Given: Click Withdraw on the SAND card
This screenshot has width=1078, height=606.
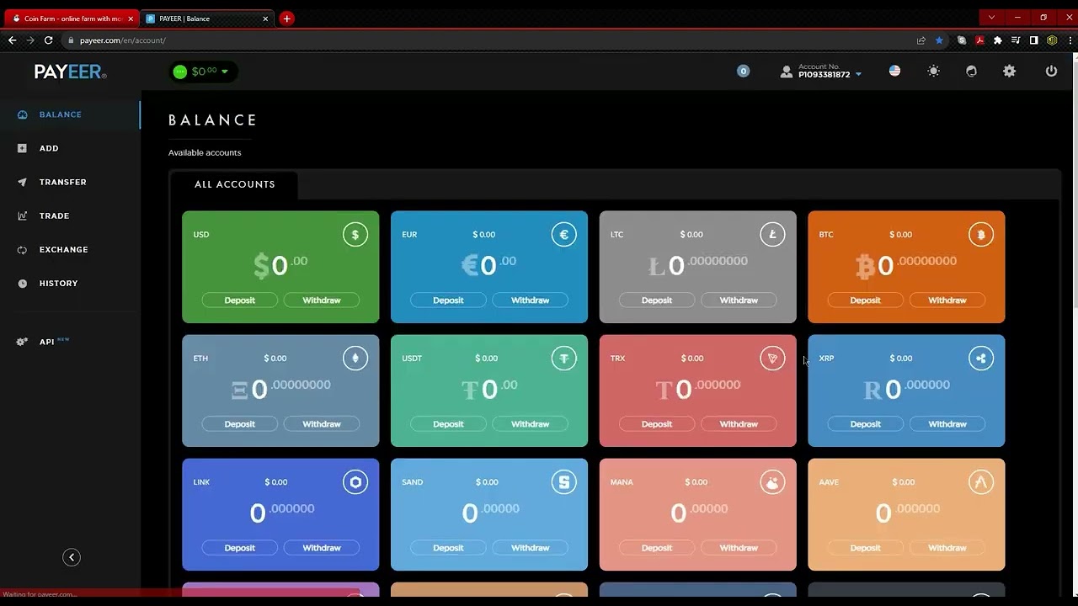Looking at the screenshot, I should [x=530, y=548].
